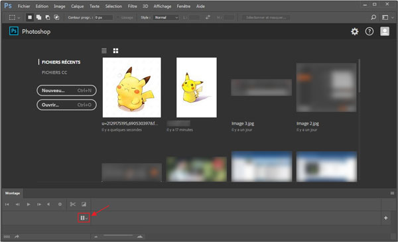Open the Montage panel options menu

392,194
